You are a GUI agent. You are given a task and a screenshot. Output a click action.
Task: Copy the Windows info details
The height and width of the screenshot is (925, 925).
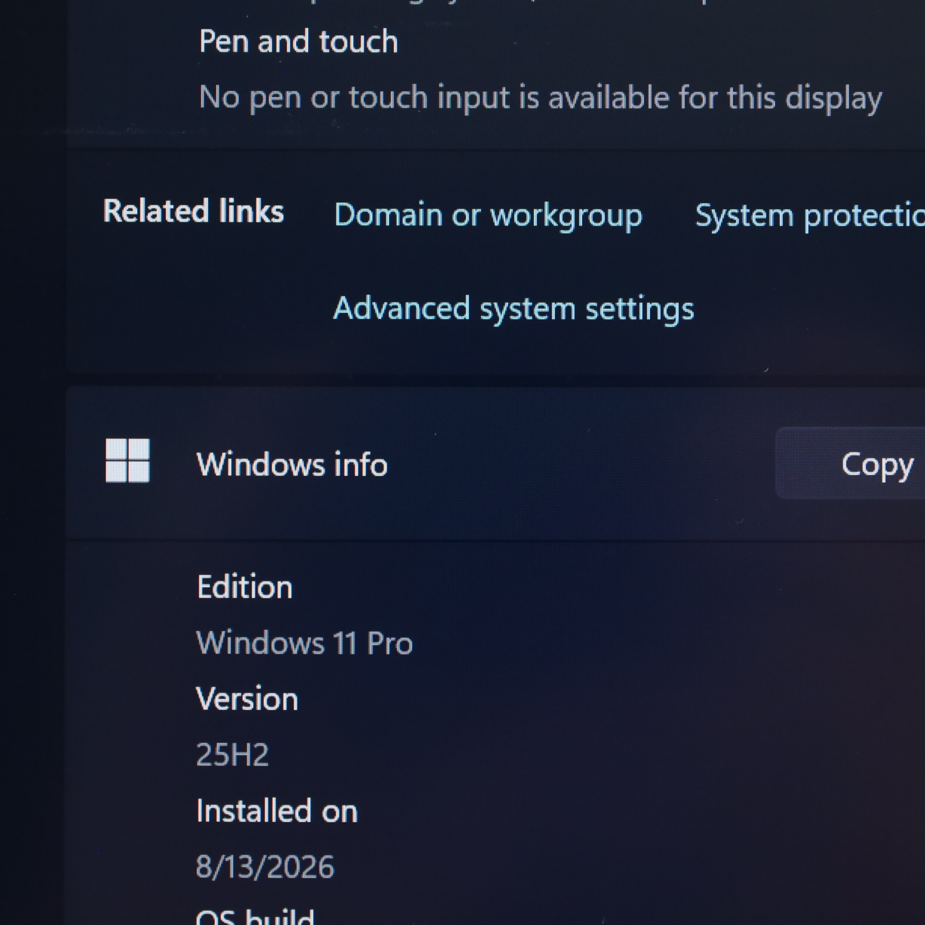coord(850,463)
